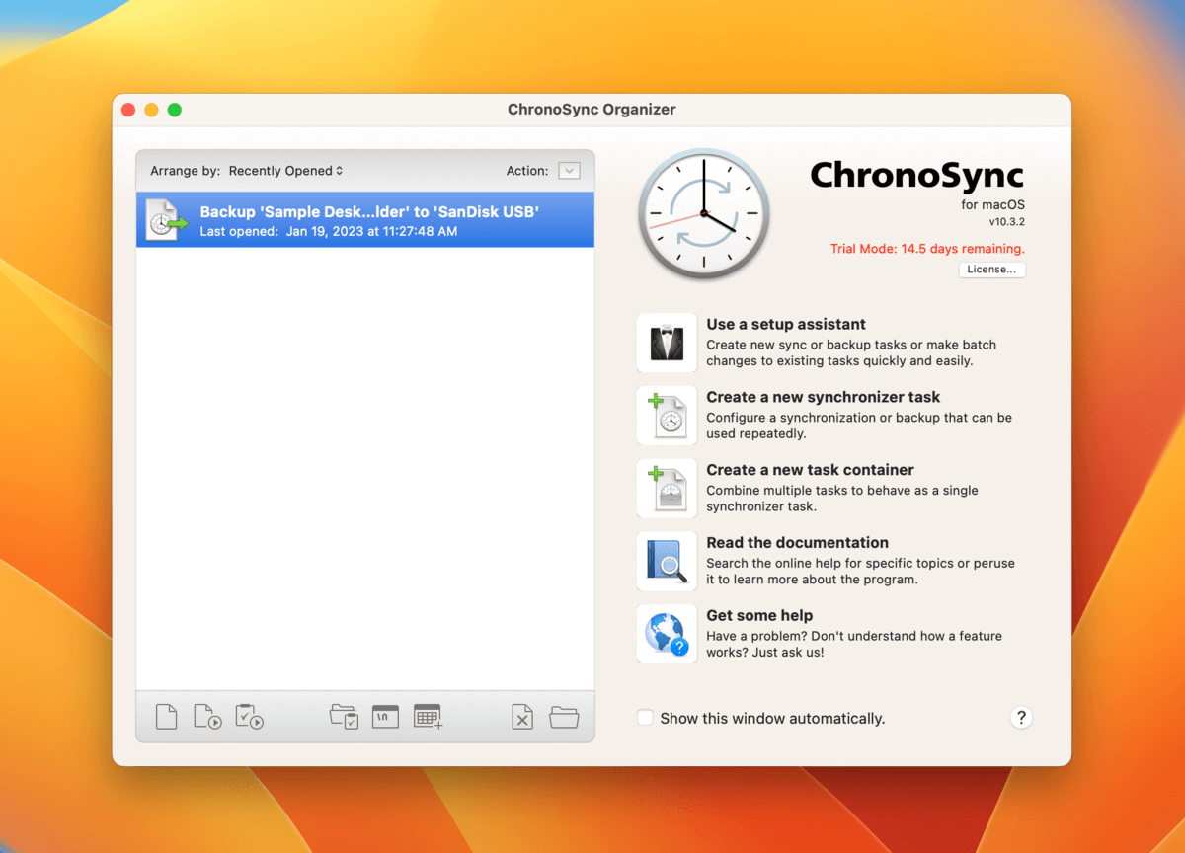1185x853 pixels.
Task: Click the green full-screen window button
Action: pyautogui.click(x=175, y=110)
